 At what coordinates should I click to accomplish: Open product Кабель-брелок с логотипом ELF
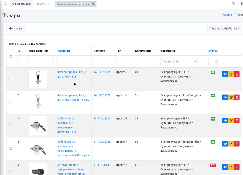72,74
